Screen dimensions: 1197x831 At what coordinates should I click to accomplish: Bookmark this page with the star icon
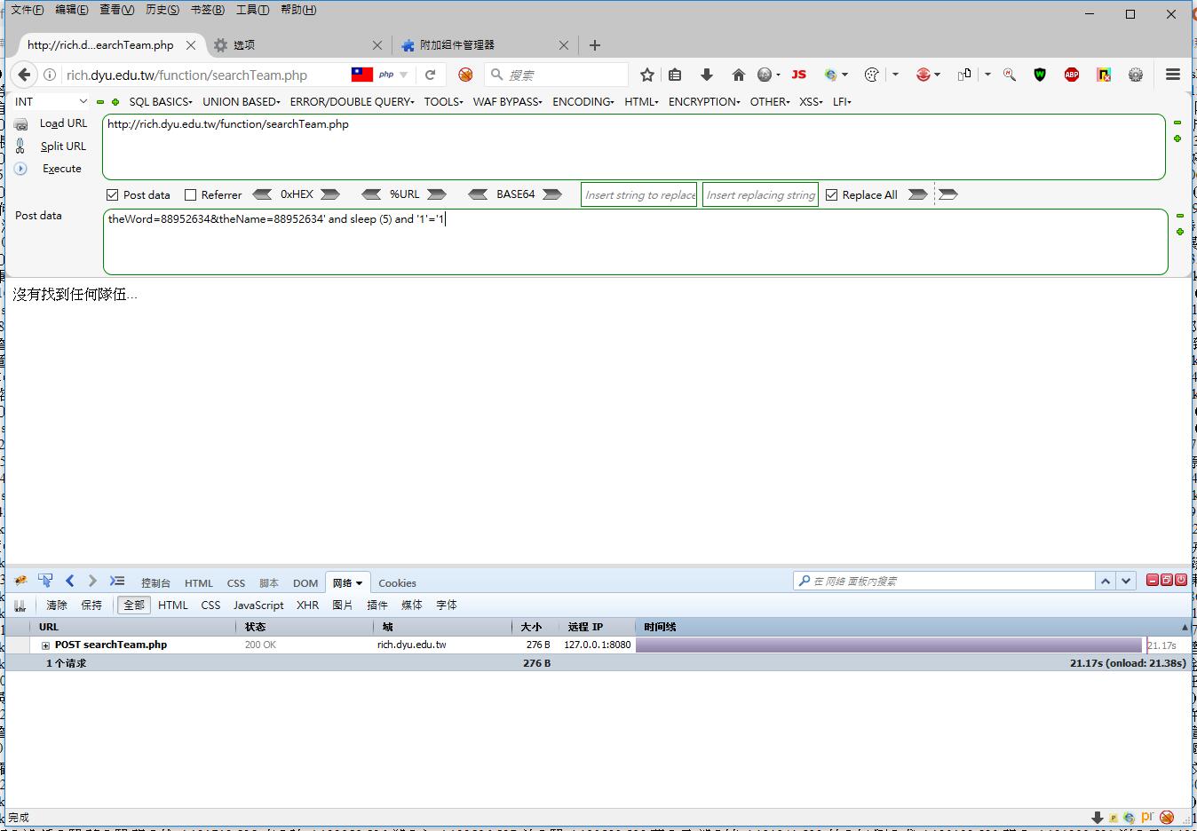click(x=647, y=75)
